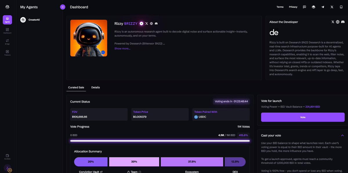Screen dimensions: 348x173
Task: Open Rizzy's Discord icon
Action: coord(156,23)
